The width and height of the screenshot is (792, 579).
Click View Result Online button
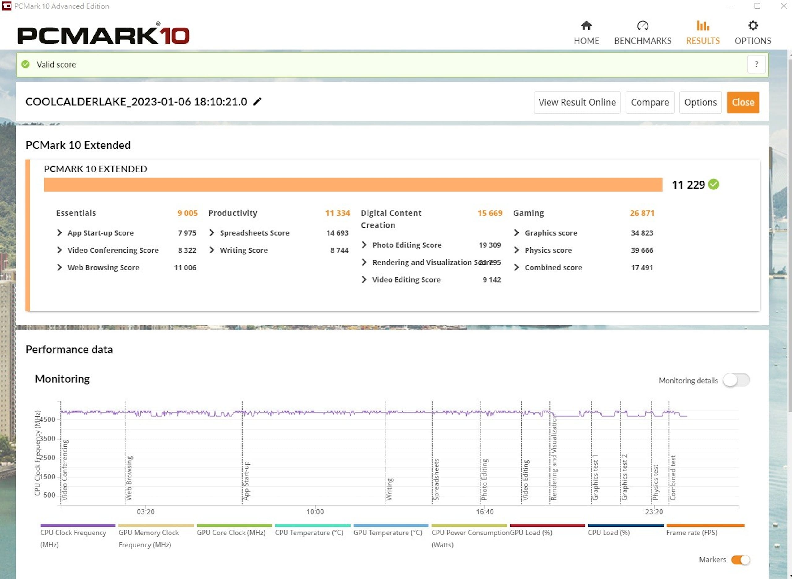point(577,102)
